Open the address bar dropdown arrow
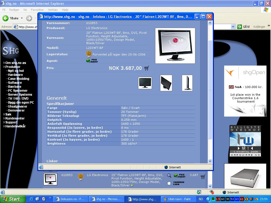The image size is (271, 203). pos(233,27)
